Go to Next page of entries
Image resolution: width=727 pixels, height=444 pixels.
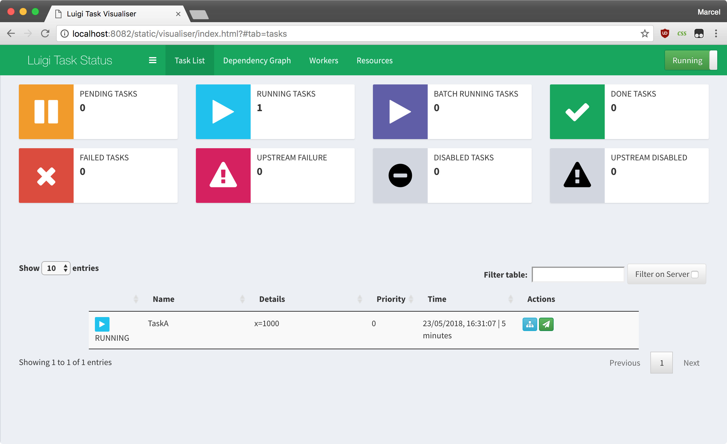(691, 363)
